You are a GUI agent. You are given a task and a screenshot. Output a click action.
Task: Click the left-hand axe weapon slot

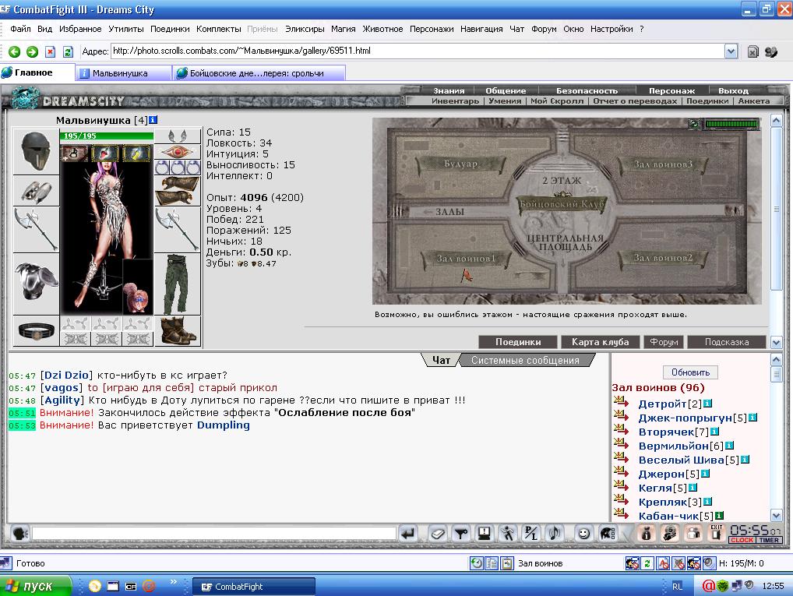coord(36,229)
